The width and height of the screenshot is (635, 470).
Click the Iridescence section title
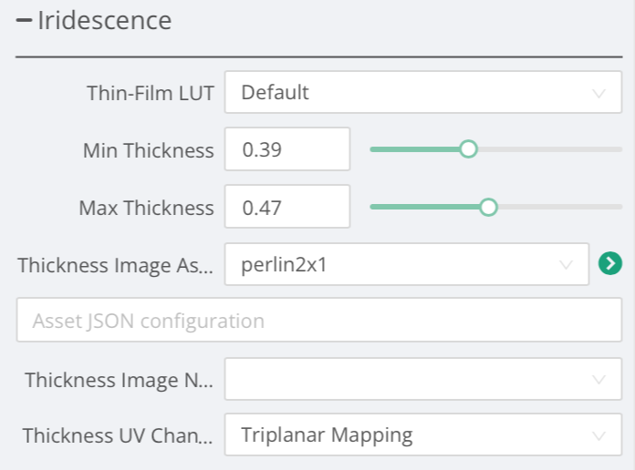point(104,20)
